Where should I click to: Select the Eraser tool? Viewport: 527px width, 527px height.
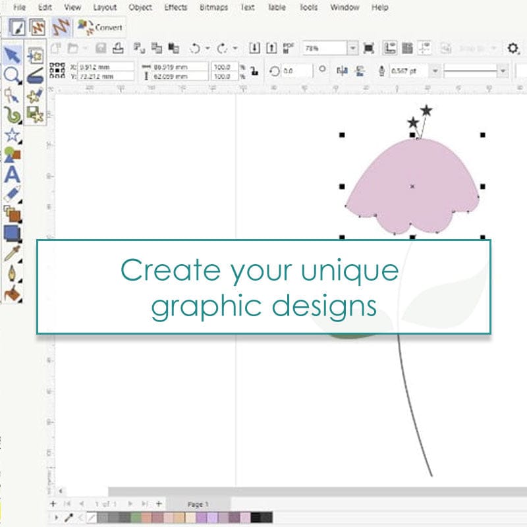click(12, 194)
